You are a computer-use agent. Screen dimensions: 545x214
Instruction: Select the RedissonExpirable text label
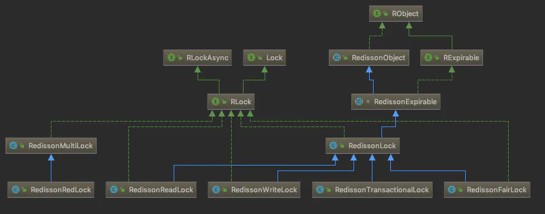(405, 101)
